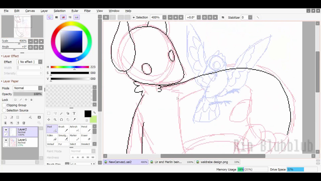The height and width of the screenshot is (181, 321).
Task: Open the Brush Size multiplier dropdown
Action: pyautogui.click(x=67, y=164)
